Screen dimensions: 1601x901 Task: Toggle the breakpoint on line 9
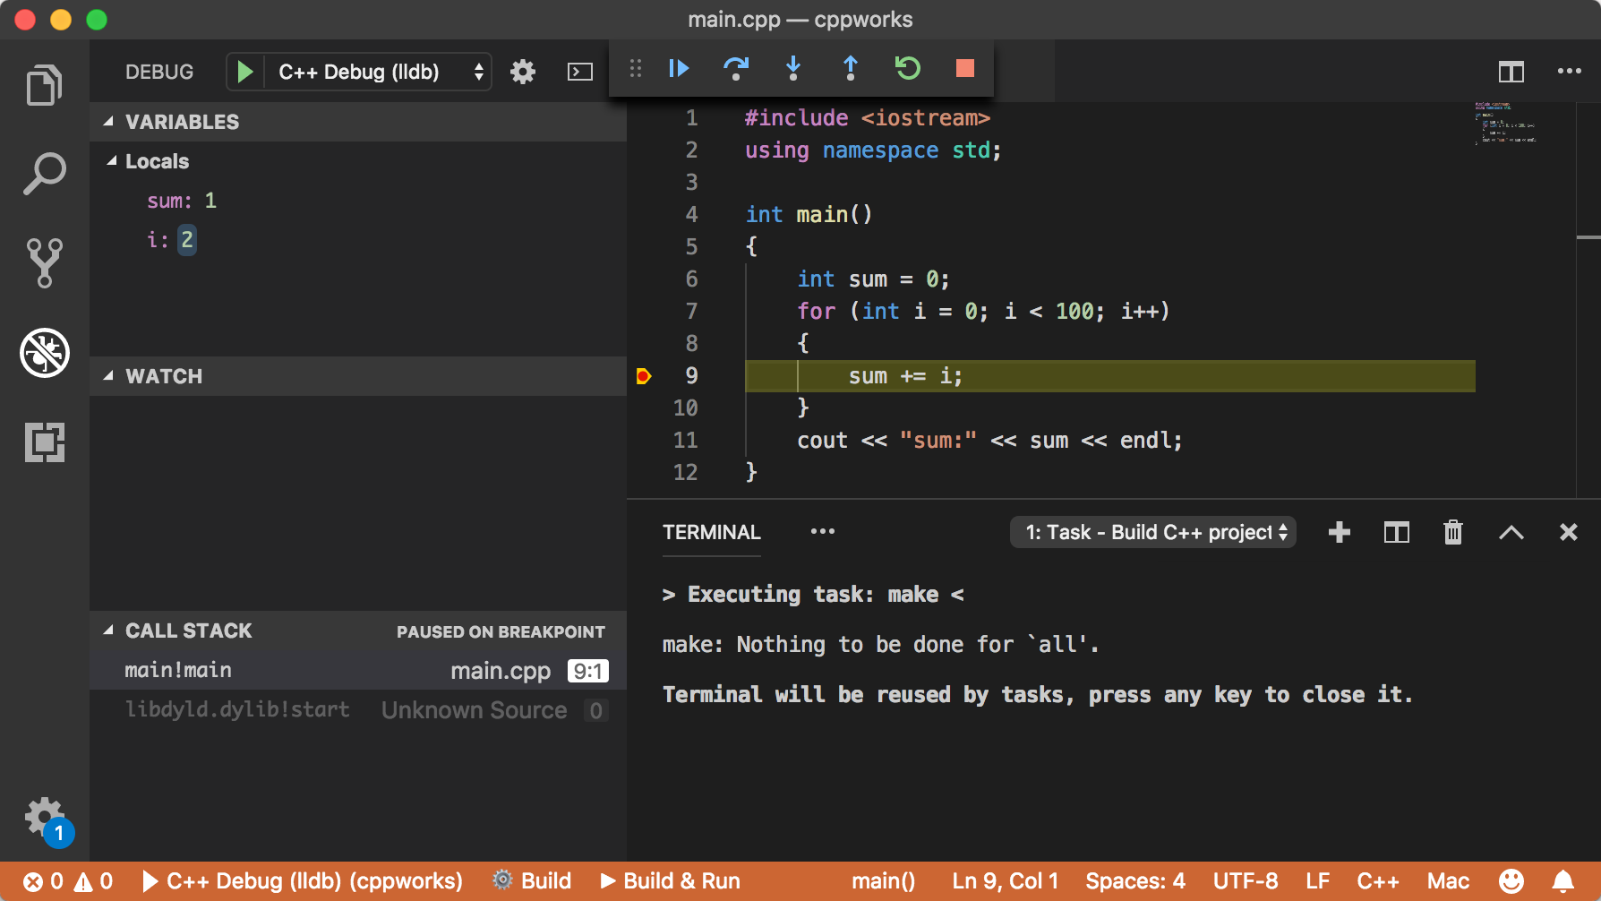pos(644,376)
